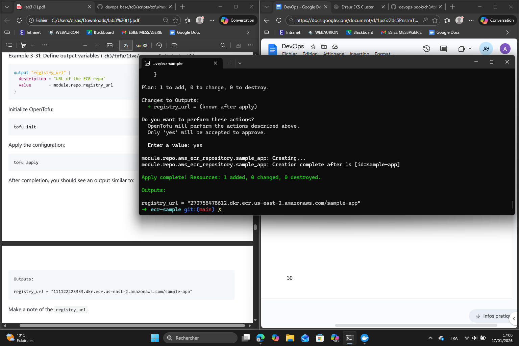Screen dimensions: 519x346
Task: Expand the highlighter tool options dropdown
Action: [32, 45]
